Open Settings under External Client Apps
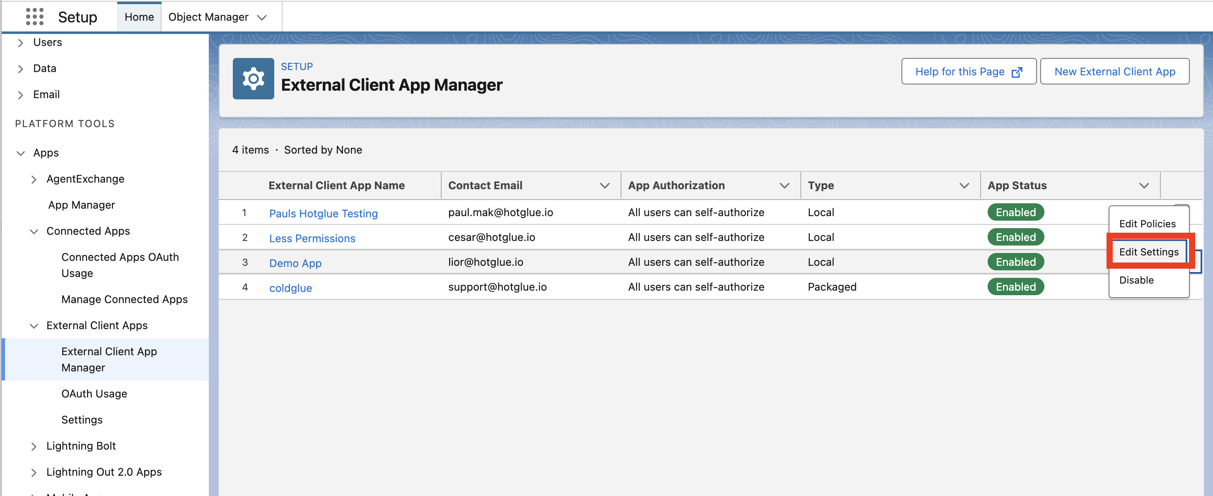Screen dimensions: 1213x496 82,420
